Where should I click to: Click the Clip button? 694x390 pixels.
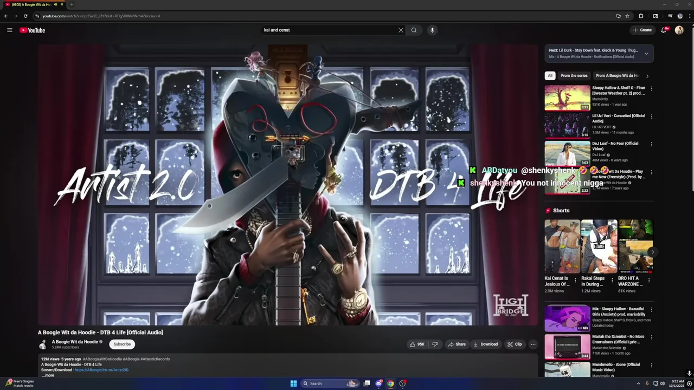pos(515,344)
